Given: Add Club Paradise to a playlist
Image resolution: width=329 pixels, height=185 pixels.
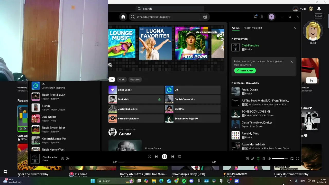Looking at the screenshot, I should [67, 159].
